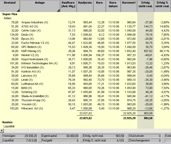Click H&R Wasag percentage 66,11%
Screen dimensions: 171x144
point(165,51)
